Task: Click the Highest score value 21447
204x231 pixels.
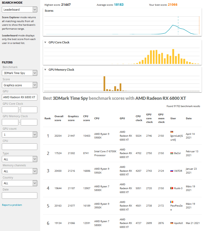Action: (66, 5)
